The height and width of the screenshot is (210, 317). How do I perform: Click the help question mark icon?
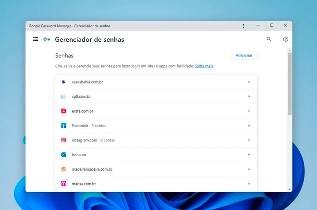point(286,39)
